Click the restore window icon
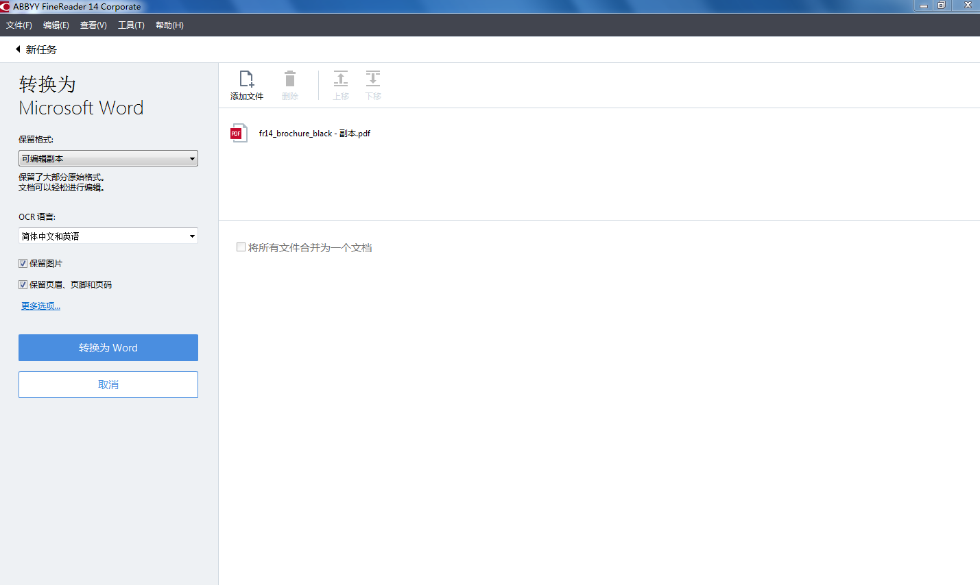 (x=942, y=5)
